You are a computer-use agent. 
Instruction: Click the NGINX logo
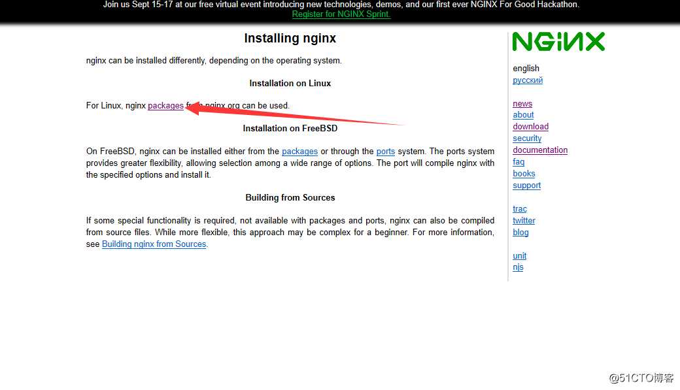(558, 42)
